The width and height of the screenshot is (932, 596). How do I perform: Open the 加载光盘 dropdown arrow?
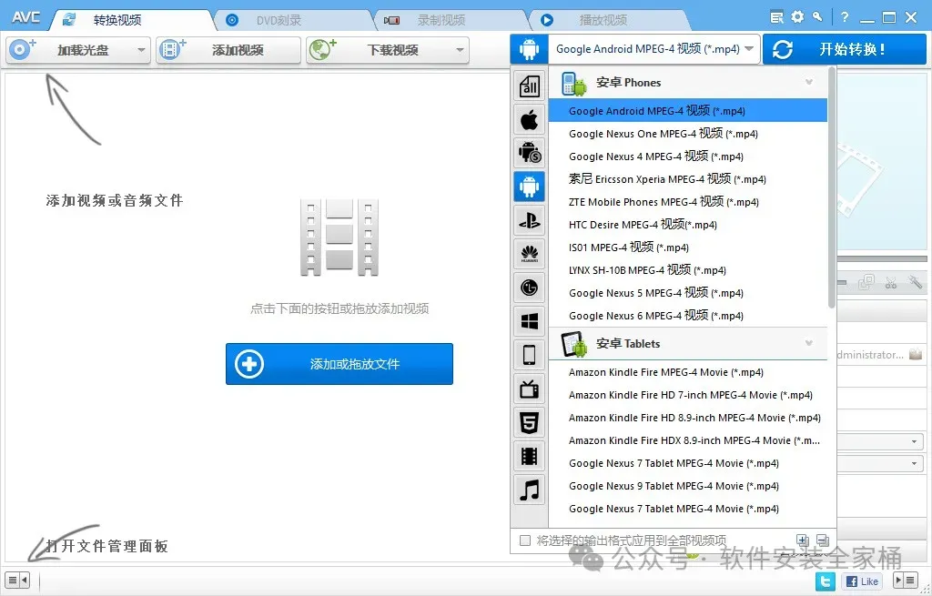click(x=141, y=50)
